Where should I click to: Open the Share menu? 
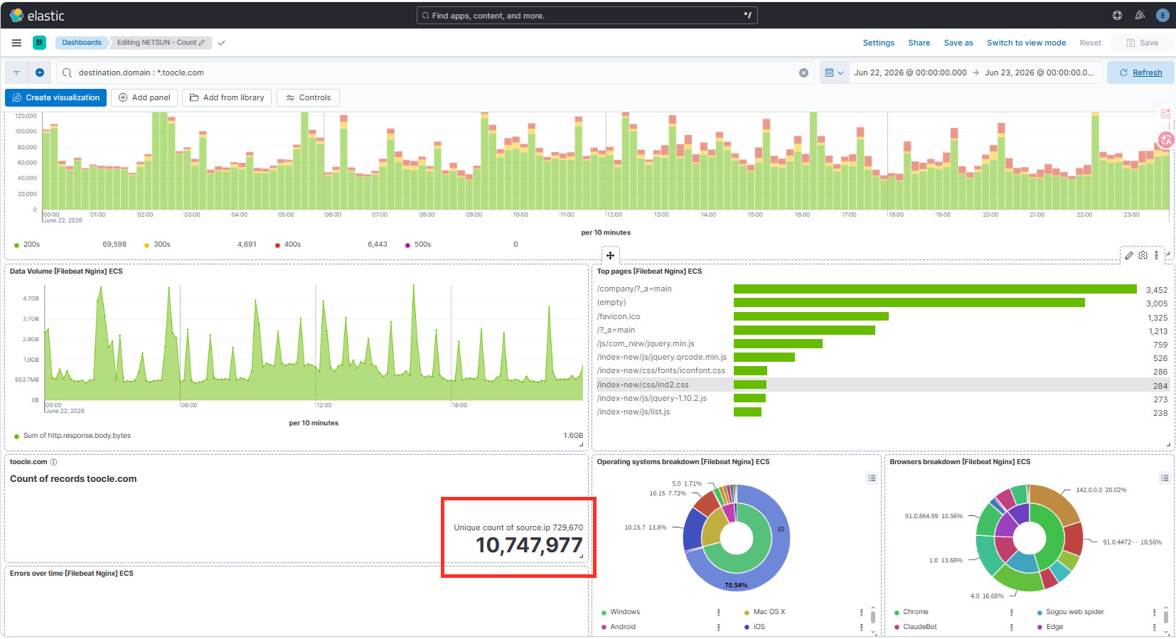919,43
